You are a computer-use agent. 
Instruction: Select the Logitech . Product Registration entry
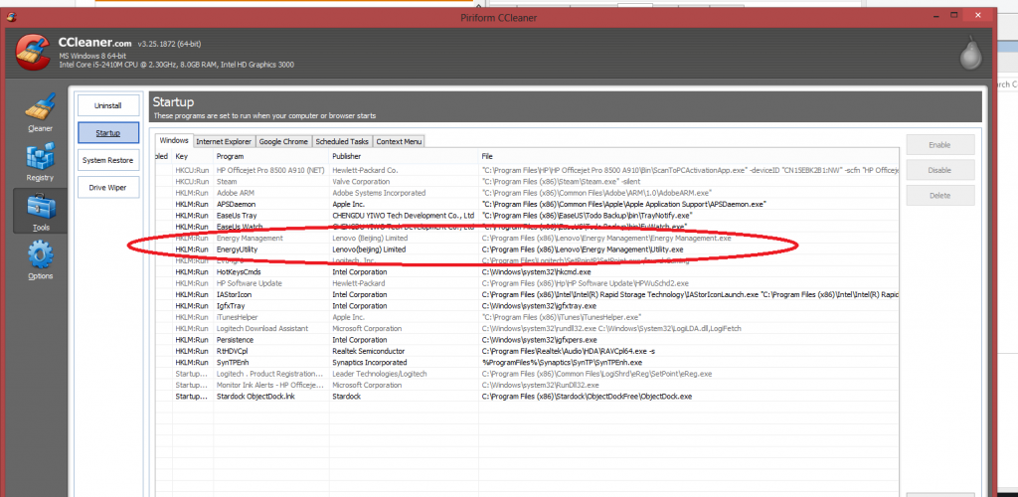pyautogui.click(x=527, y=374)
